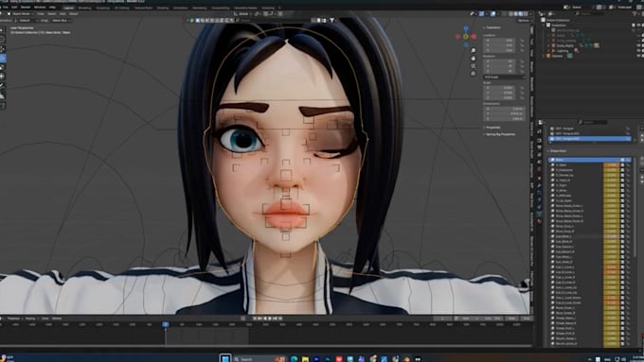This screenshot has width=644, height=362.
Task: Open the Window menu
Action: pos(40,8)
